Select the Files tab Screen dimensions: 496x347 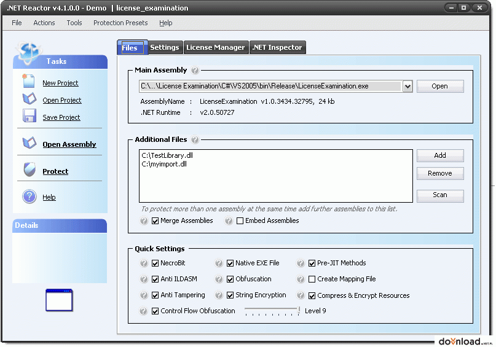pyautogui.click(x=132, y=48)
